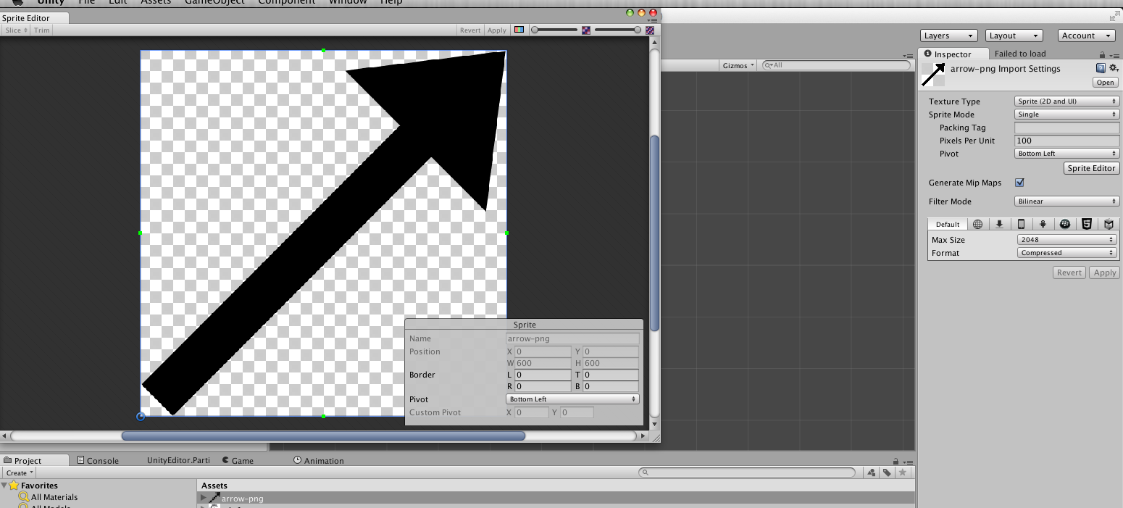Viewport: 1123px width, 508px height.
Task: Switch to the Animation tab
Action: pos(319,461)
